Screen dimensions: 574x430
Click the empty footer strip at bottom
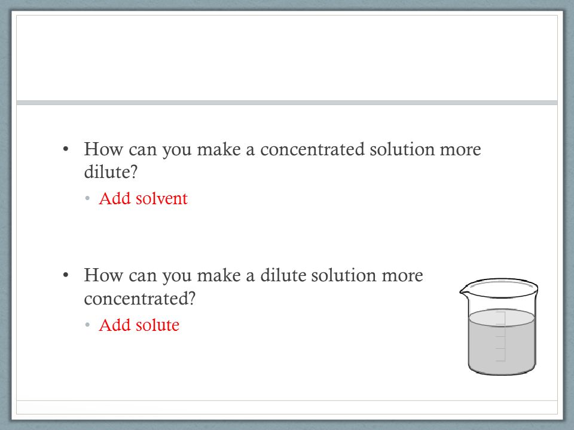[287, 407]
